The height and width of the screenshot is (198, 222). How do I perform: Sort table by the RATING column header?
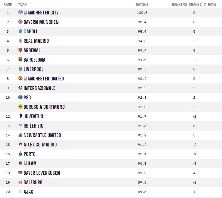[x=142, y=4]
